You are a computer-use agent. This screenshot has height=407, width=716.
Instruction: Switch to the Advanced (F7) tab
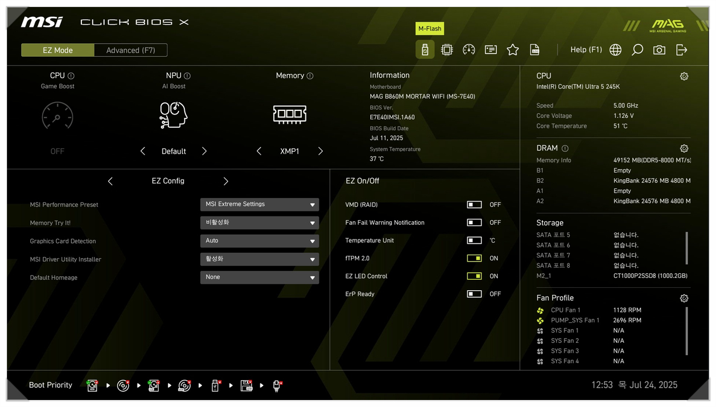(x=130, y=50)
